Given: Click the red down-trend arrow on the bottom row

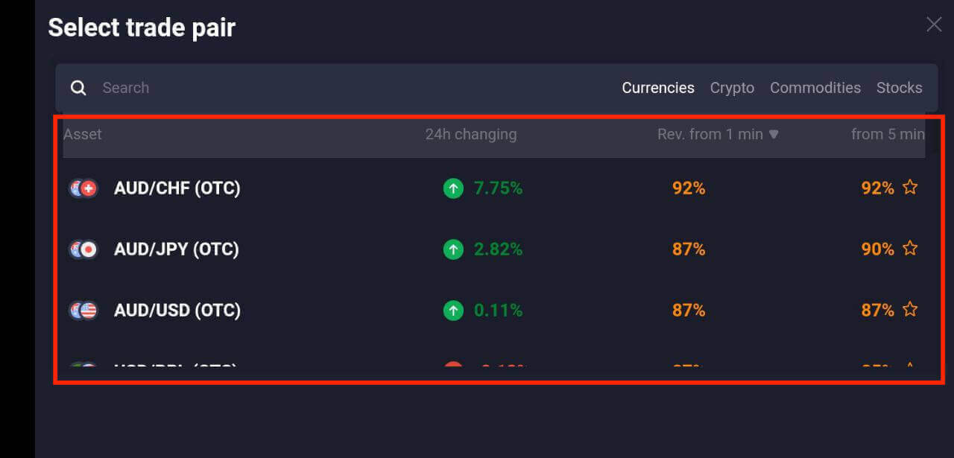Looking at the screenshot, I should click(453, 366).
